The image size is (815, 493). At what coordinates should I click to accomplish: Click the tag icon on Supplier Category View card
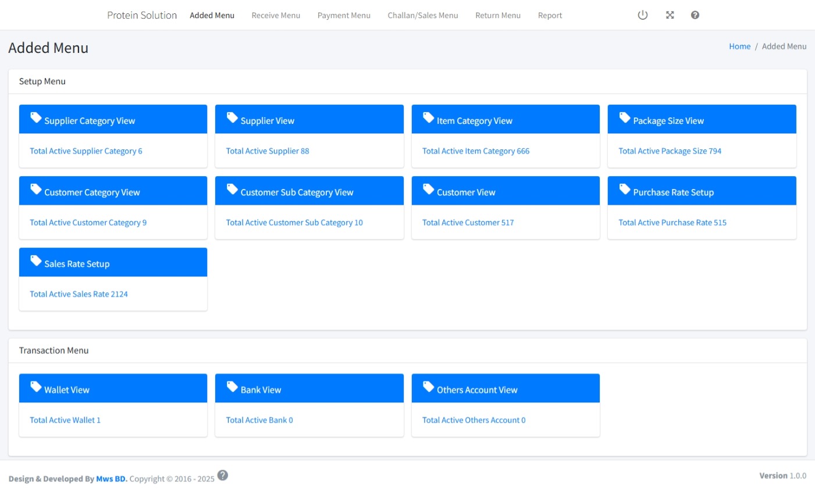(35, 117)
